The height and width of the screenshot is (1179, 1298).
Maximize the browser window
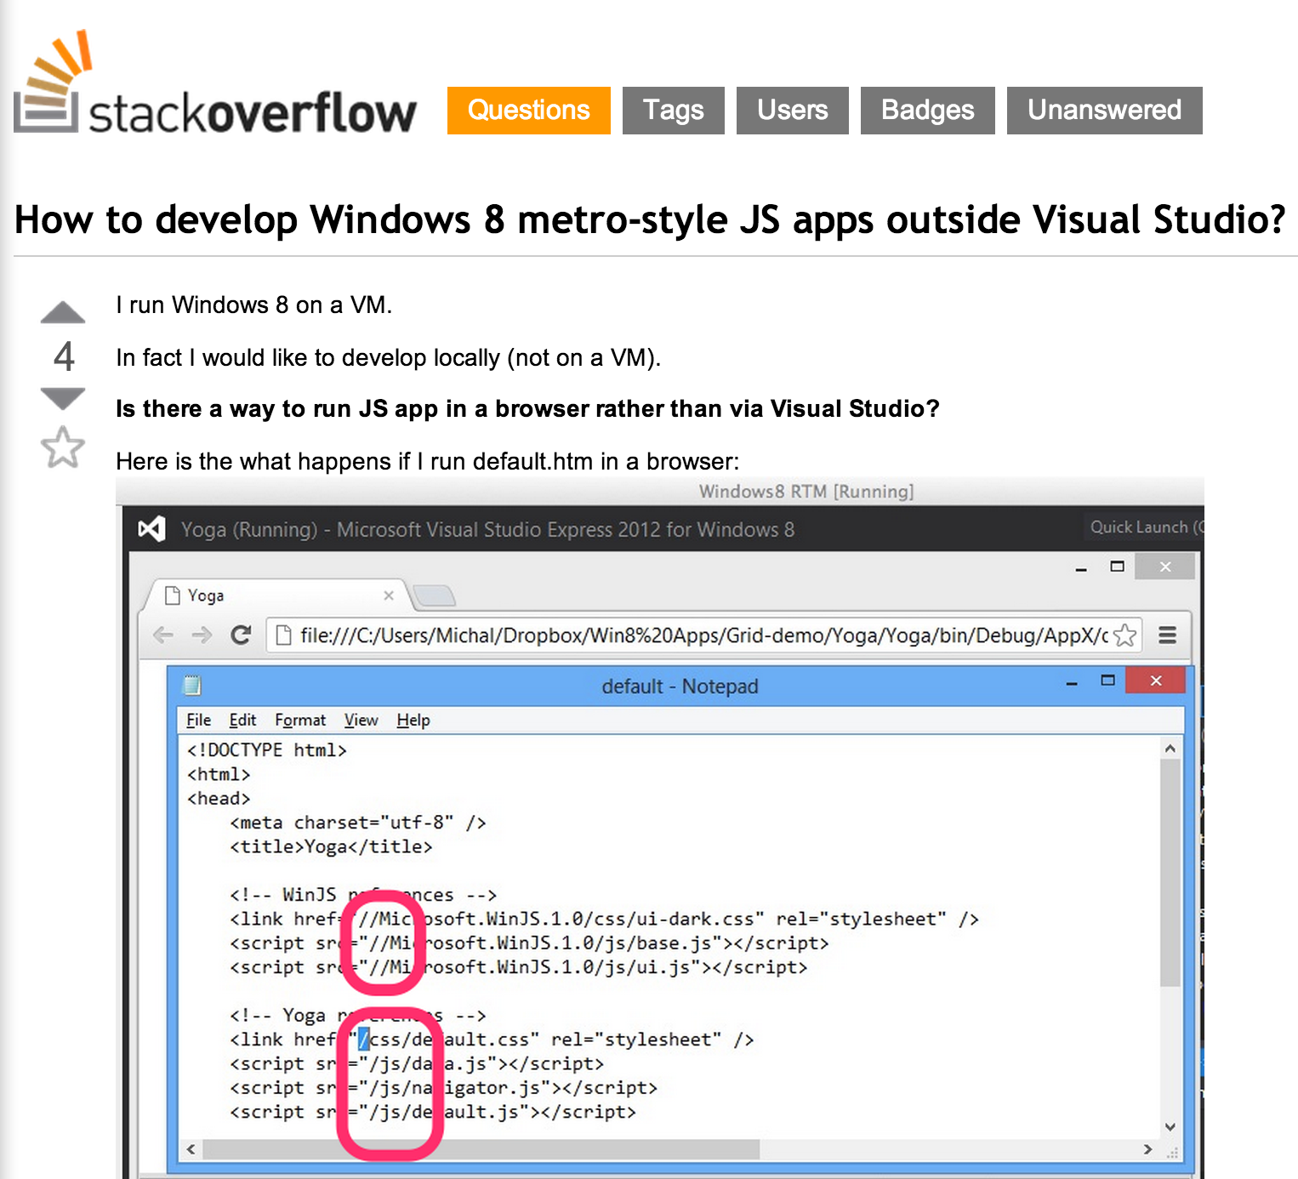click(1118, 567)
